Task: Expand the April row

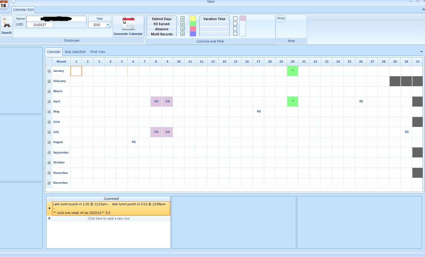Action: click(x=49, y=102)
